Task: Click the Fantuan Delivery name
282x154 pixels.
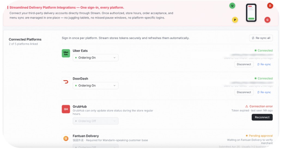Action: 86,136
